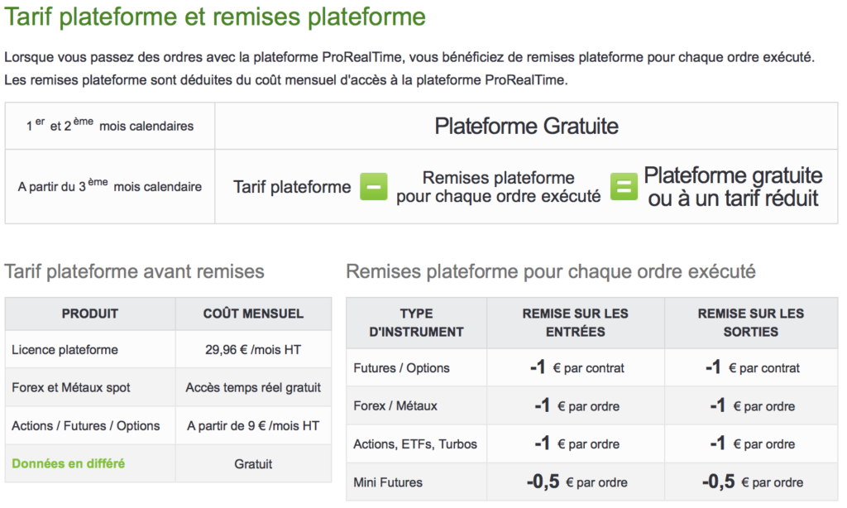The image size is (847, 508).
Task: Click the Actions / Futures / Options product cell
Action: pos(89,426)
